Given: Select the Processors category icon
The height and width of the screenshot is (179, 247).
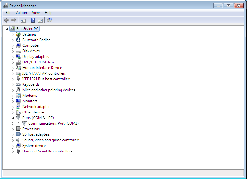Looking at the screenshot, I should point(18,129).
